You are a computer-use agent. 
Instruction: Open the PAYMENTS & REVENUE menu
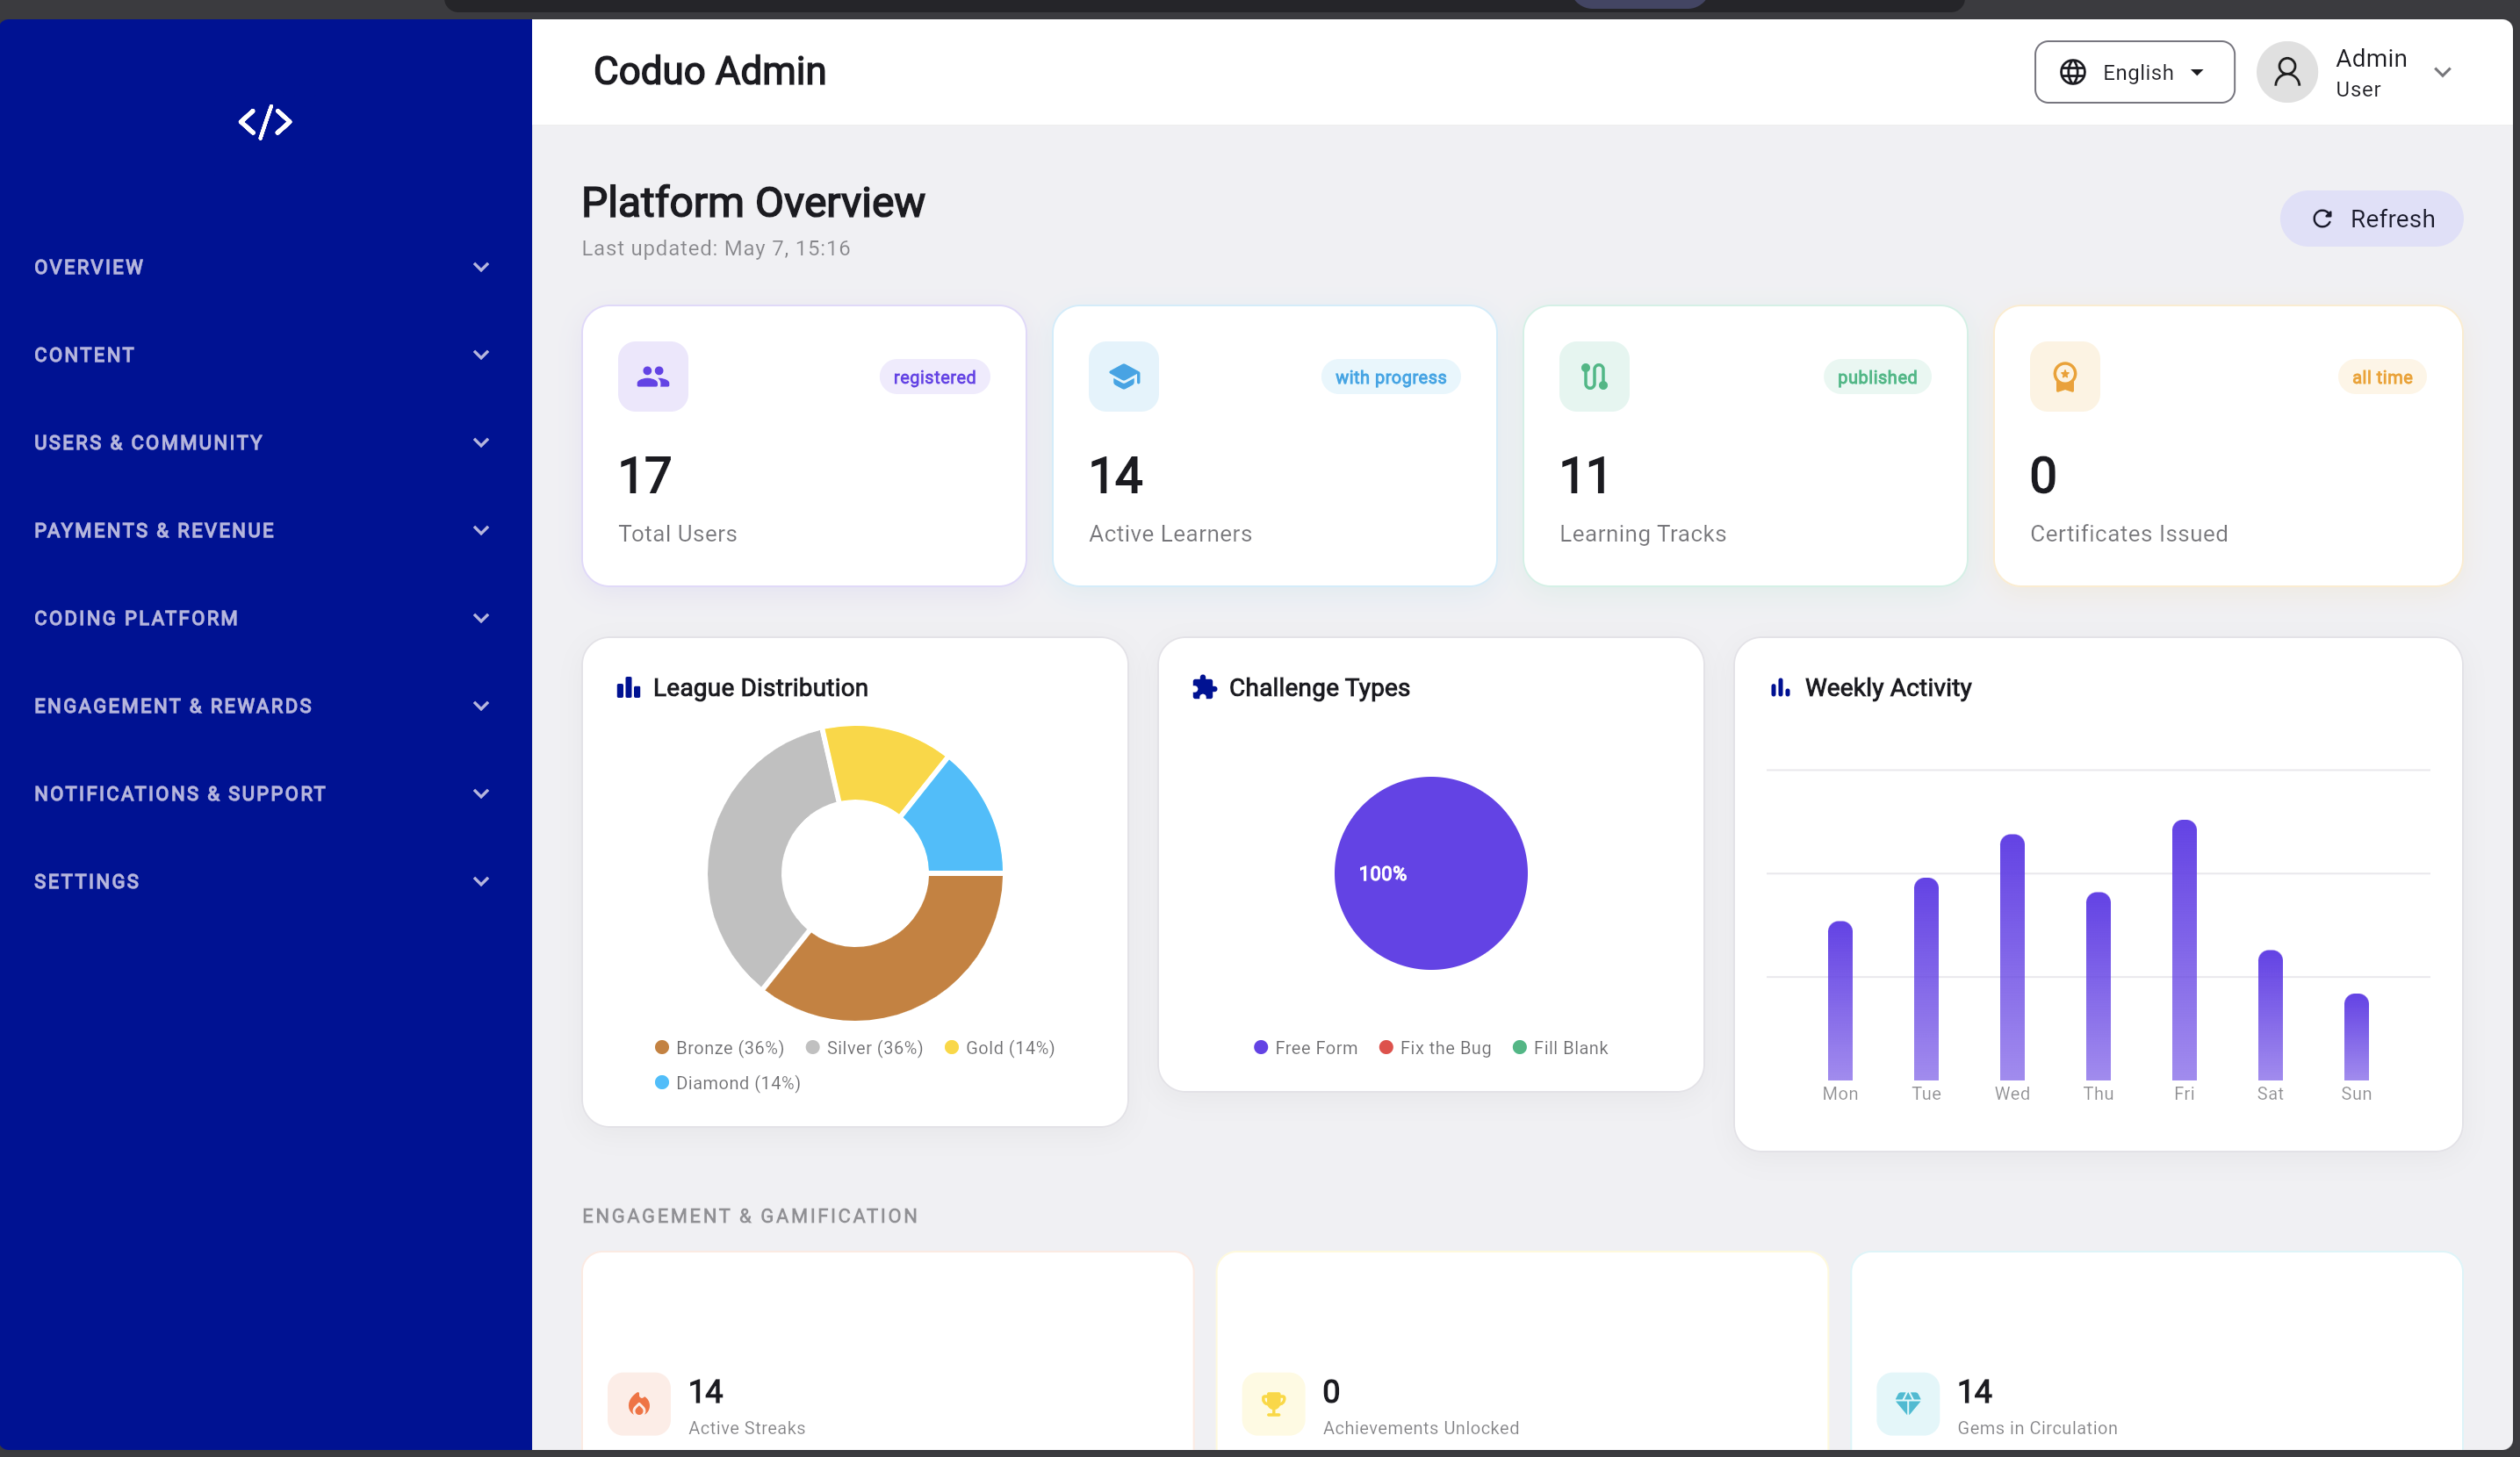[x=264, y=531]
